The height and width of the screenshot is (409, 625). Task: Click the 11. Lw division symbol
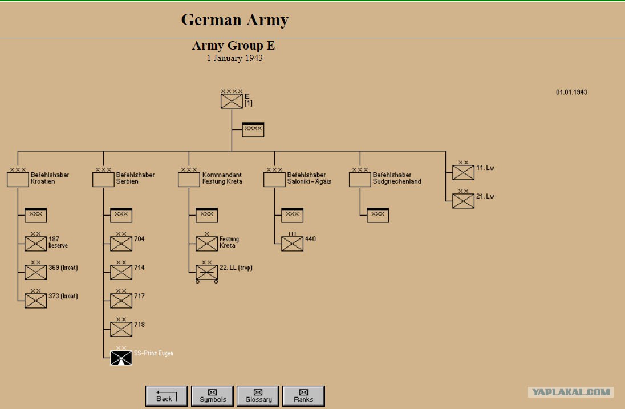463,172
